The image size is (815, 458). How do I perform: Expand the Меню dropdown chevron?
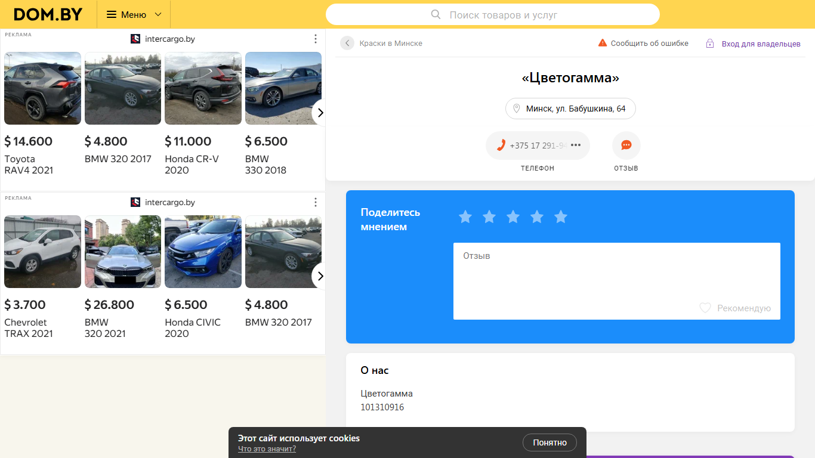coord(158,14)
